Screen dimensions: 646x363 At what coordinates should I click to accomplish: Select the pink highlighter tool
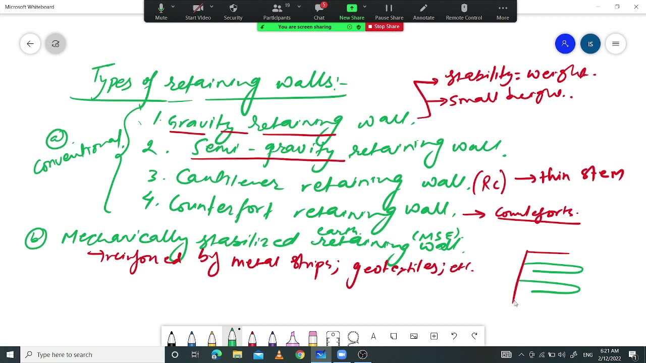coord(293,338)
